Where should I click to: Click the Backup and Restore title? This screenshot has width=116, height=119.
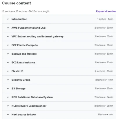coord(24,54)
